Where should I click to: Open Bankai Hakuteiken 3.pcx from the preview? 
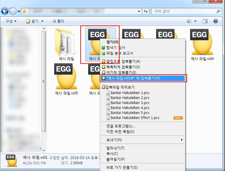coord(128,103)
